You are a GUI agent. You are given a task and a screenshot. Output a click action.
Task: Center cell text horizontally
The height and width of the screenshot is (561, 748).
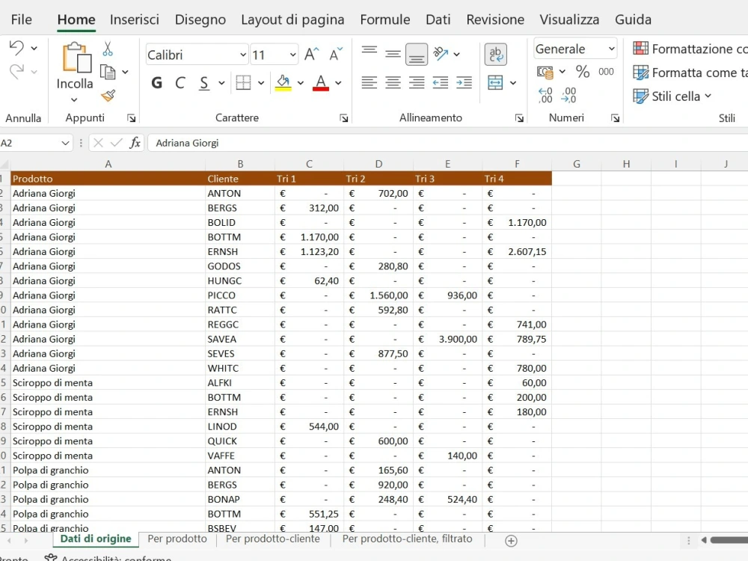click(393, 82)
